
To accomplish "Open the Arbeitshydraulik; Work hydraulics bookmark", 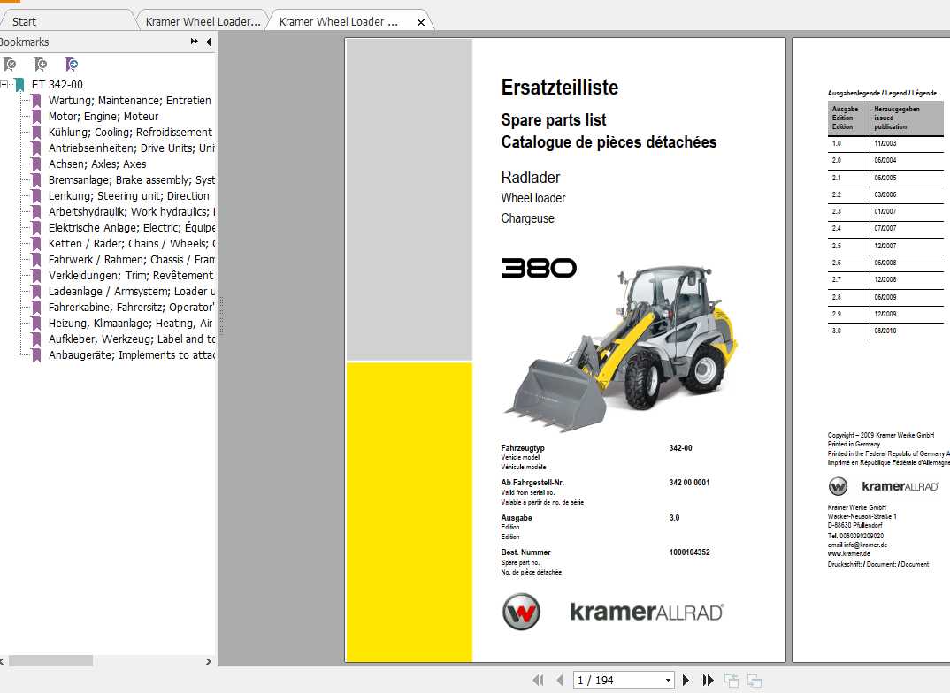I will pyautogui.click(x=132, y=212).
